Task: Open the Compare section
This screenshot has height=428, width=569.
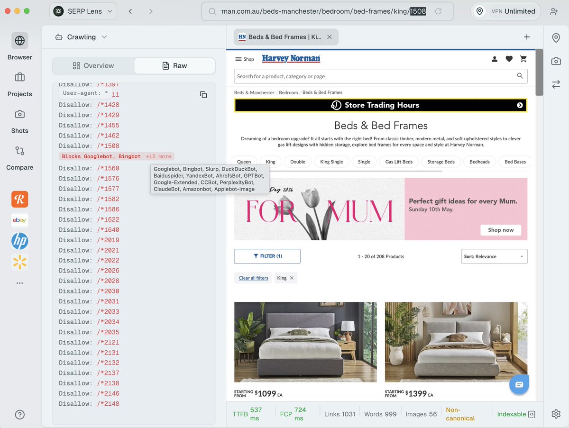Action: pyautogui.click(x=19, y=157)
